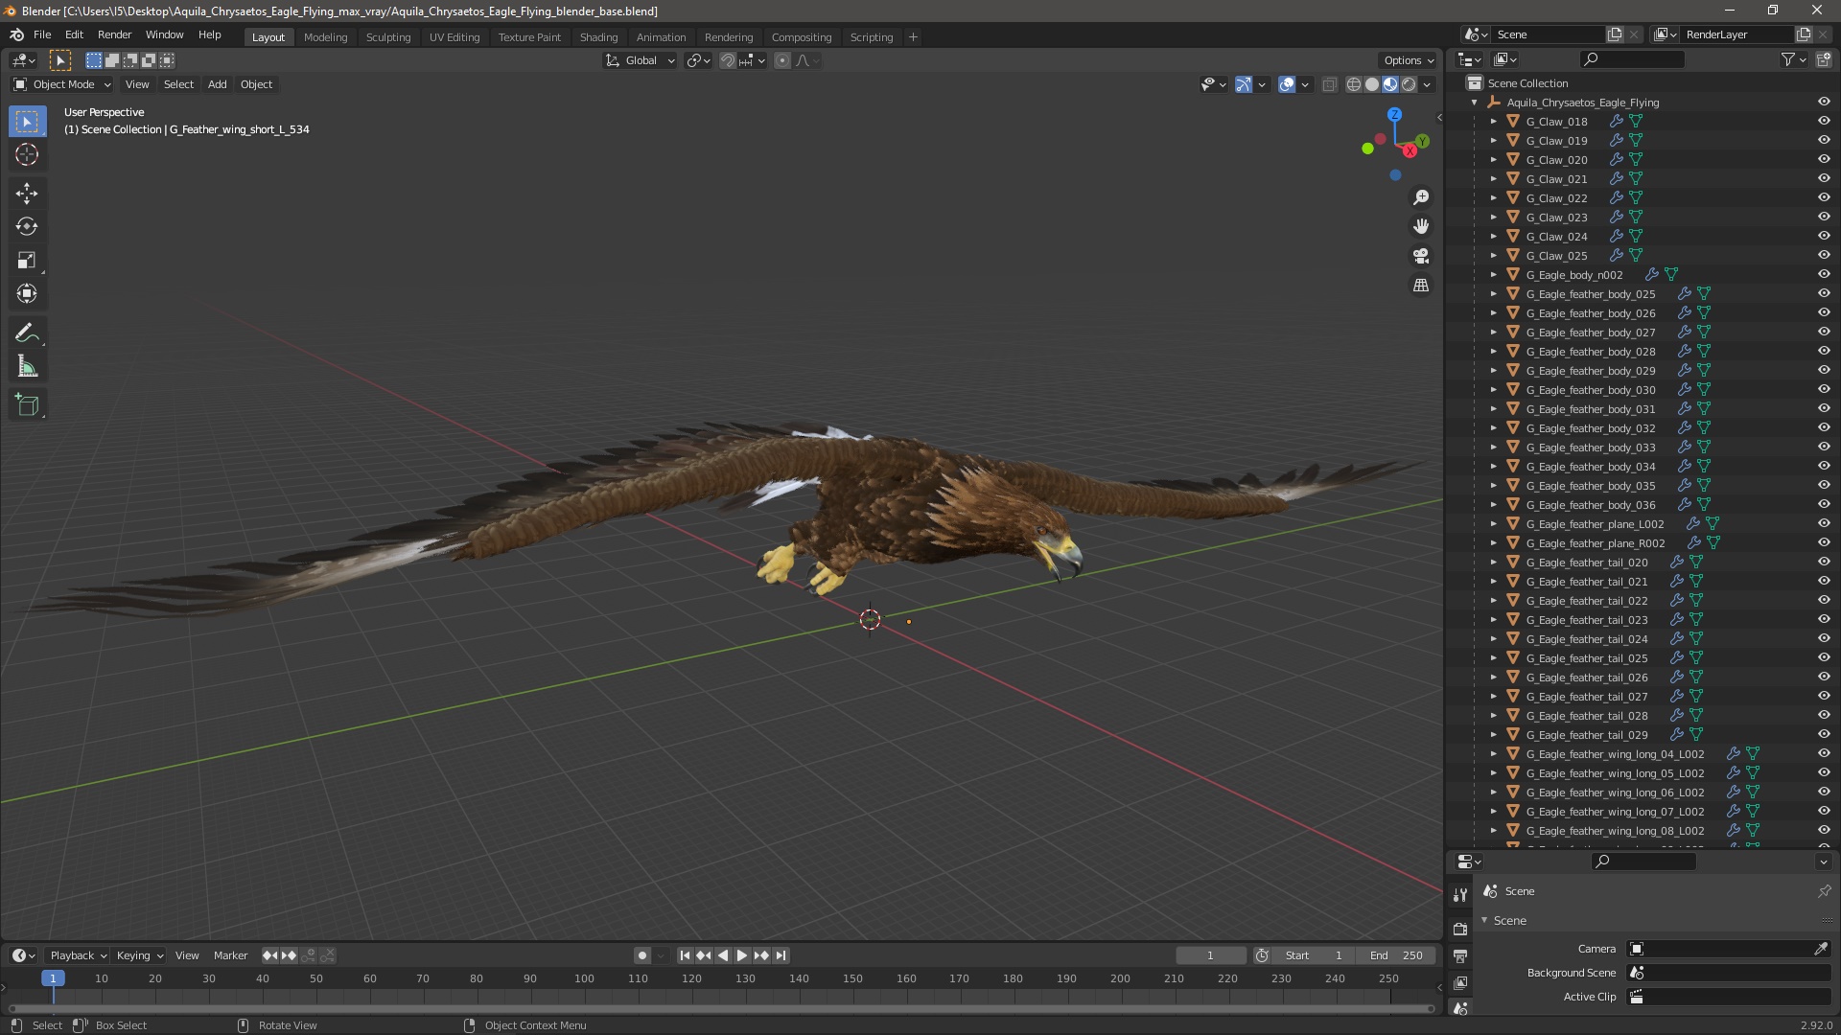Switch to the Shading workspace tab
The image size is (1841, 1035).
[x=598, y=37]
